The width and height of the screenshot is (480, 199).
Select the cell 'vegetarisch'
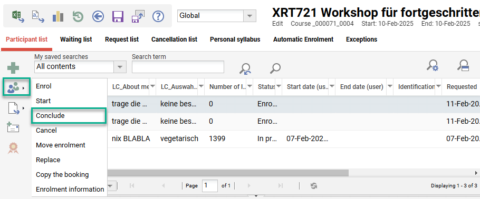[179, 139]
